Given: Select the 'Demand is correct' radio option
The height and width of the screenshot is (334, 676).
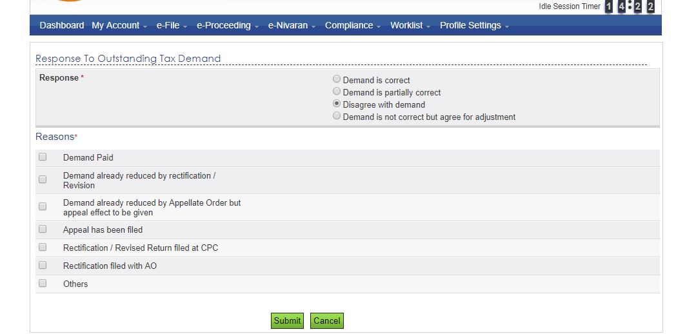Looking at the screenshot, I should point(337,79).
